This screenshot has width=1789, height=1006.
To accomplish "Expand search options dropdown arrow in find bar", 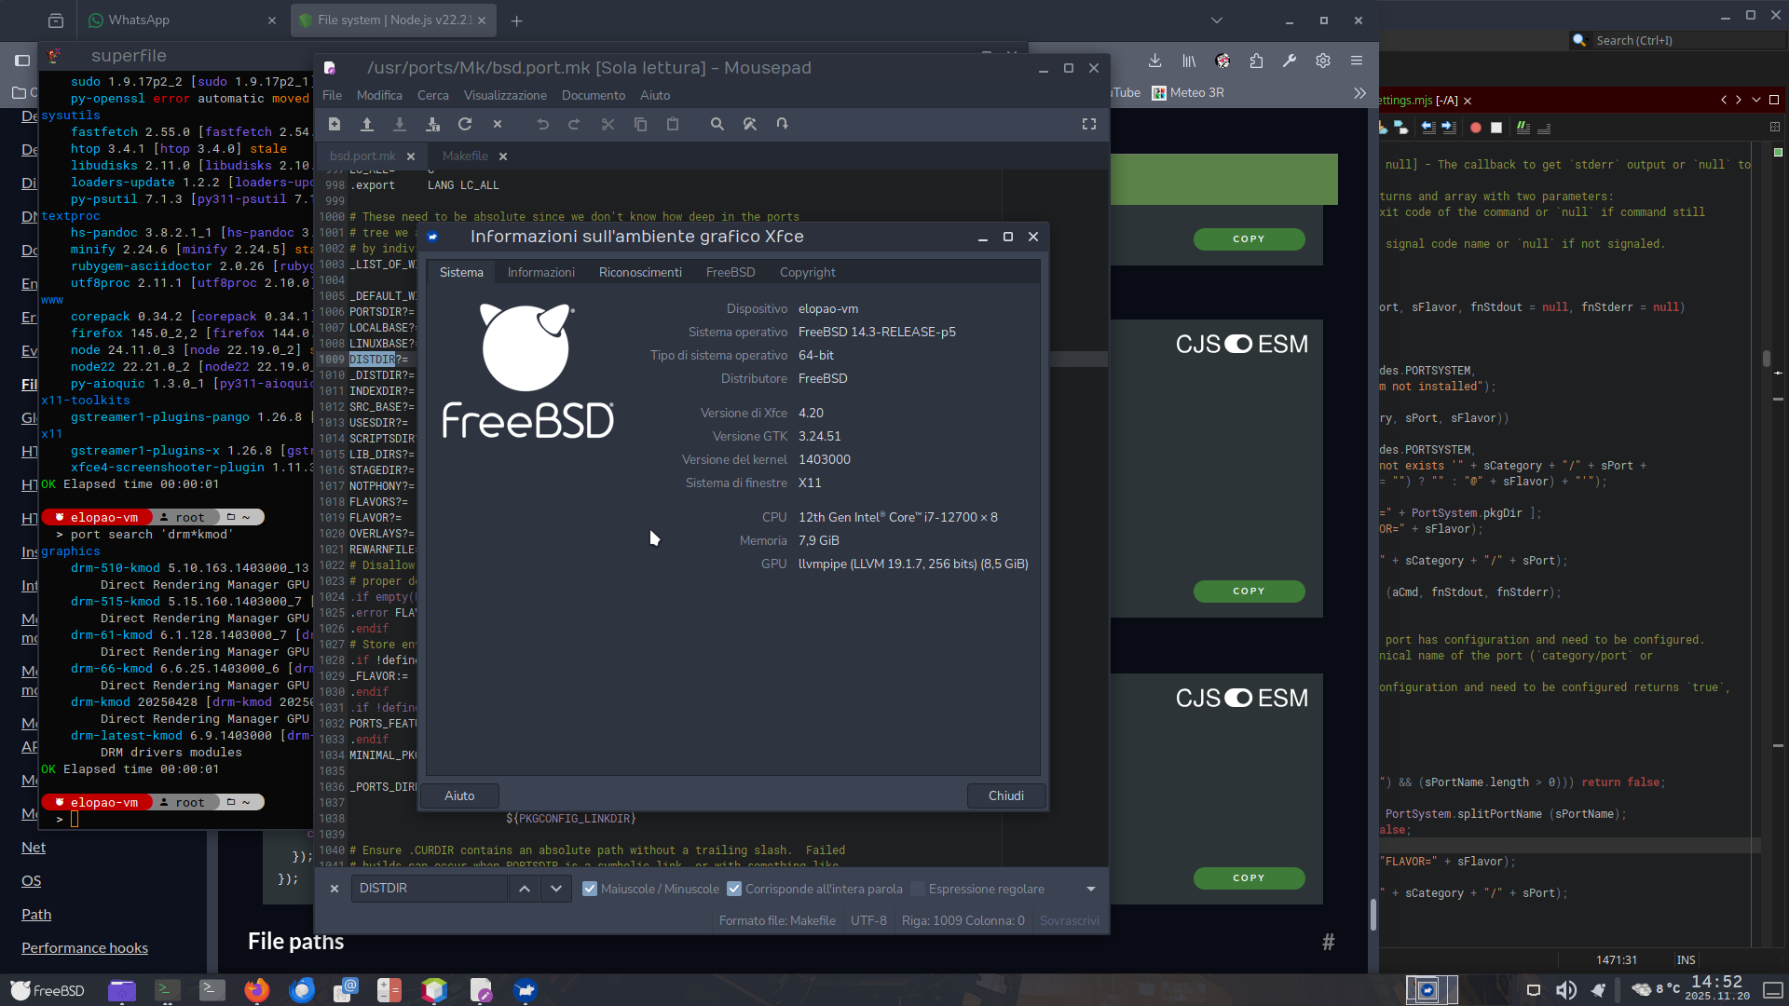I will pyautogui.click(x=1090, y=889).
